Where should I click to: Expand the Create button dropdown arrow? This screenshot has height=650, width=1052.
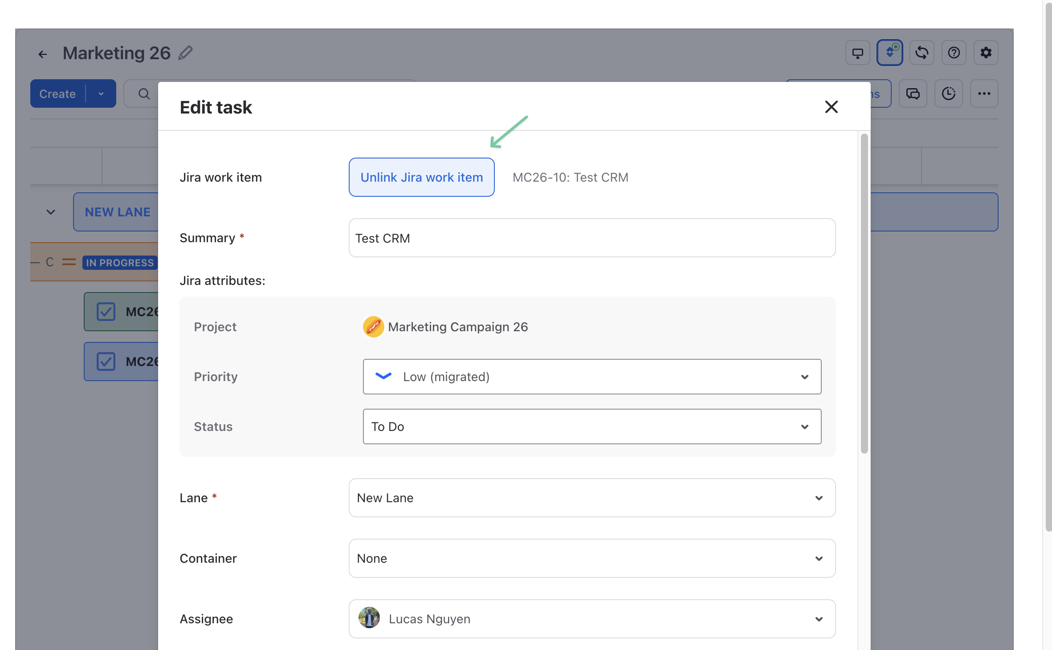pyautogui.click(x=101, y=93)
